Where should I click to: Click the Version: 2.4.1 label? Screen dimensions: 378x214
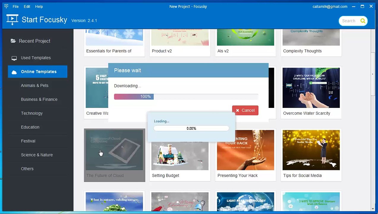coord(84,21)
